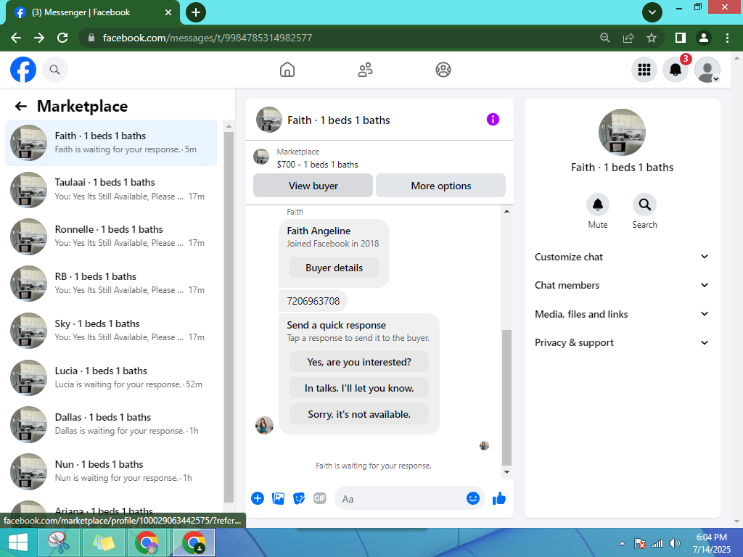Click the chat messages scrollbar up arrow
This screenshot has width=743, height=557.
coord(506,211)
